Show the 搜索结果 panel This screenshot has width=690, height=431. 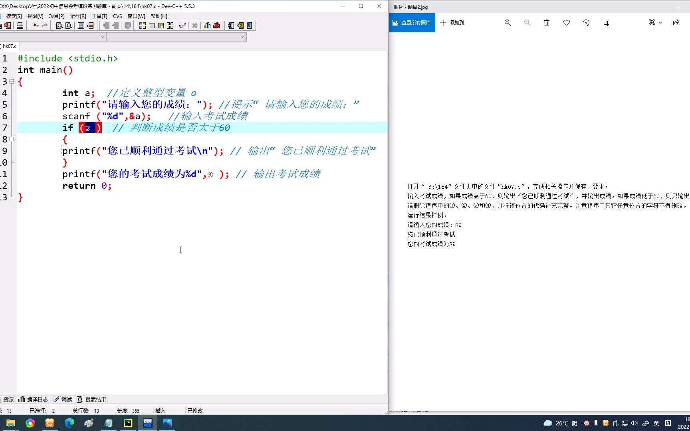click(x=91, y=399)
